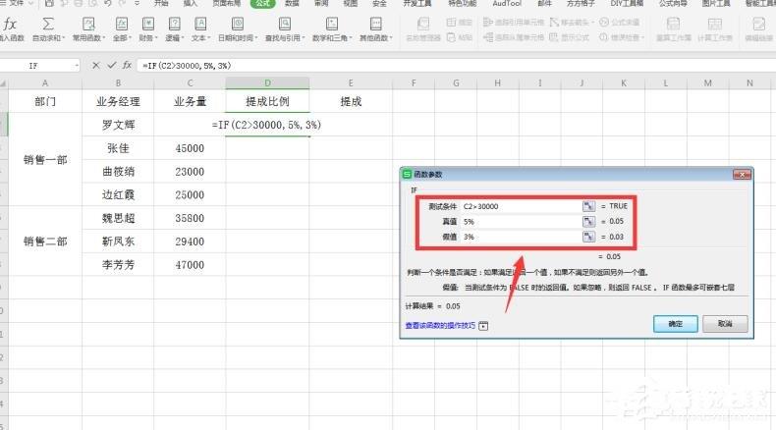Screen dimensions: 776x430
Task: Click the 销售一部 merged cell
Action: click(45, 160)
